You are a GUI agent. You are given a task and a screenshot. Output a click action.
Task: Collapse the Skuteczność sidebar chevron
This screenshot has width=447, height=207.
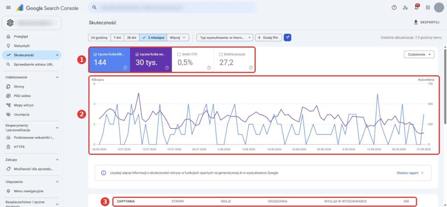click(x=57, y=55)
